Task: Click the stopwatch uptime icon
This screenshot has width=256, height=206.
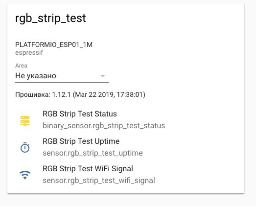Action: coord(25,148)
